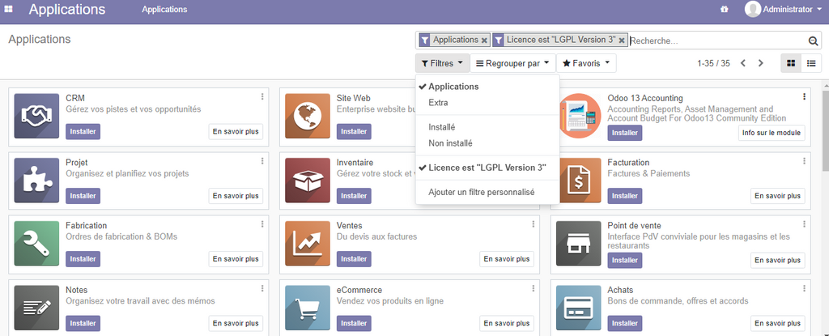The height and width of the screenshot is (336, 829).
Task: Choose Non installé in the filter menu
Action: [x=450, y=143]
